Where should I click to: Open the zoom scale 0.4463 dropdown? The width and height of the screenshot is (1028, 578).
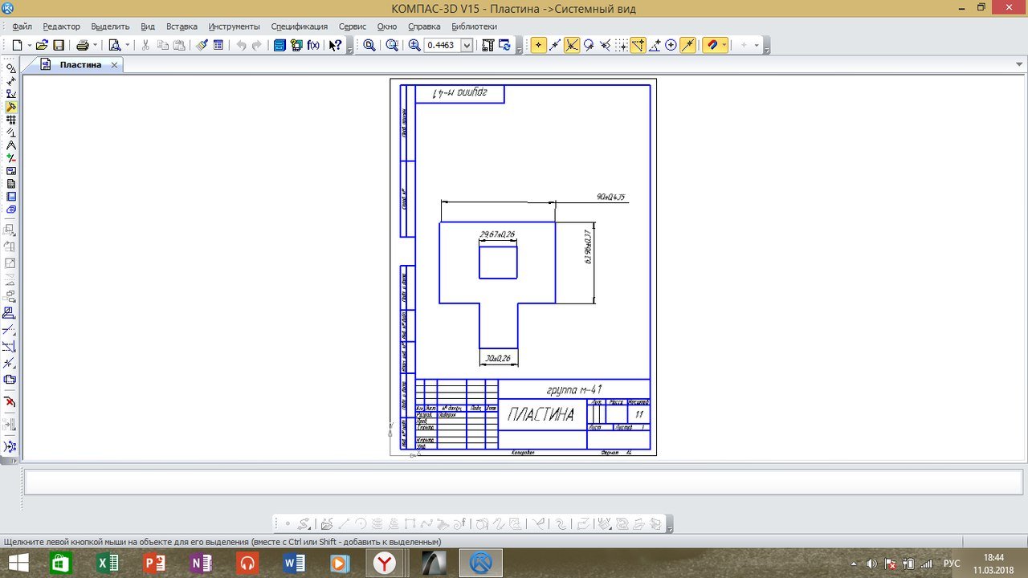coord(467,46)
